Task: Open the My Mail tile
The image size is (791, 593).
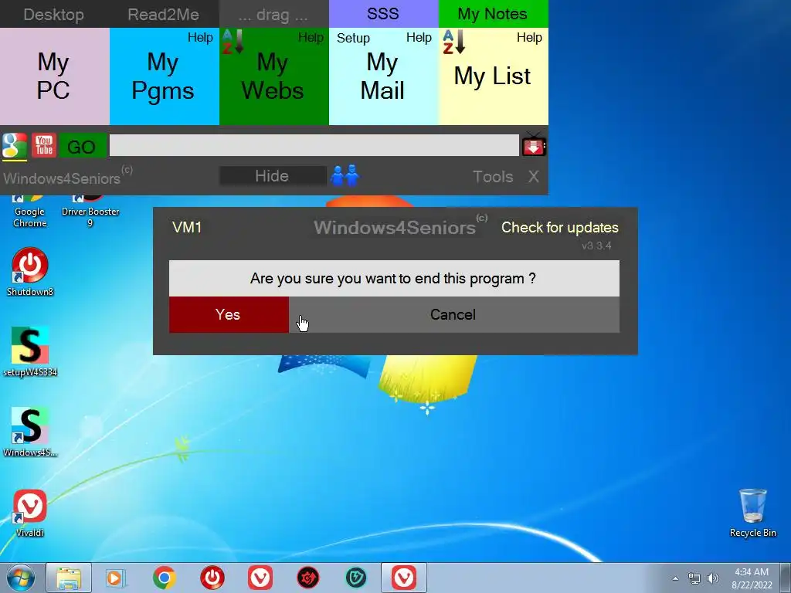Action: pyautogui.click(x=383, y=76)
